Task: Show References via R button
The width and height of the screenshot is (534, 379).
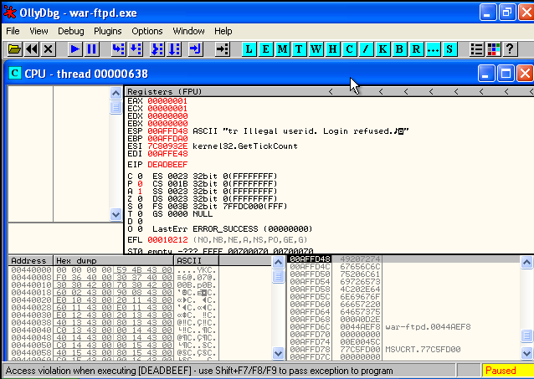Action: [x=416, y=49]
